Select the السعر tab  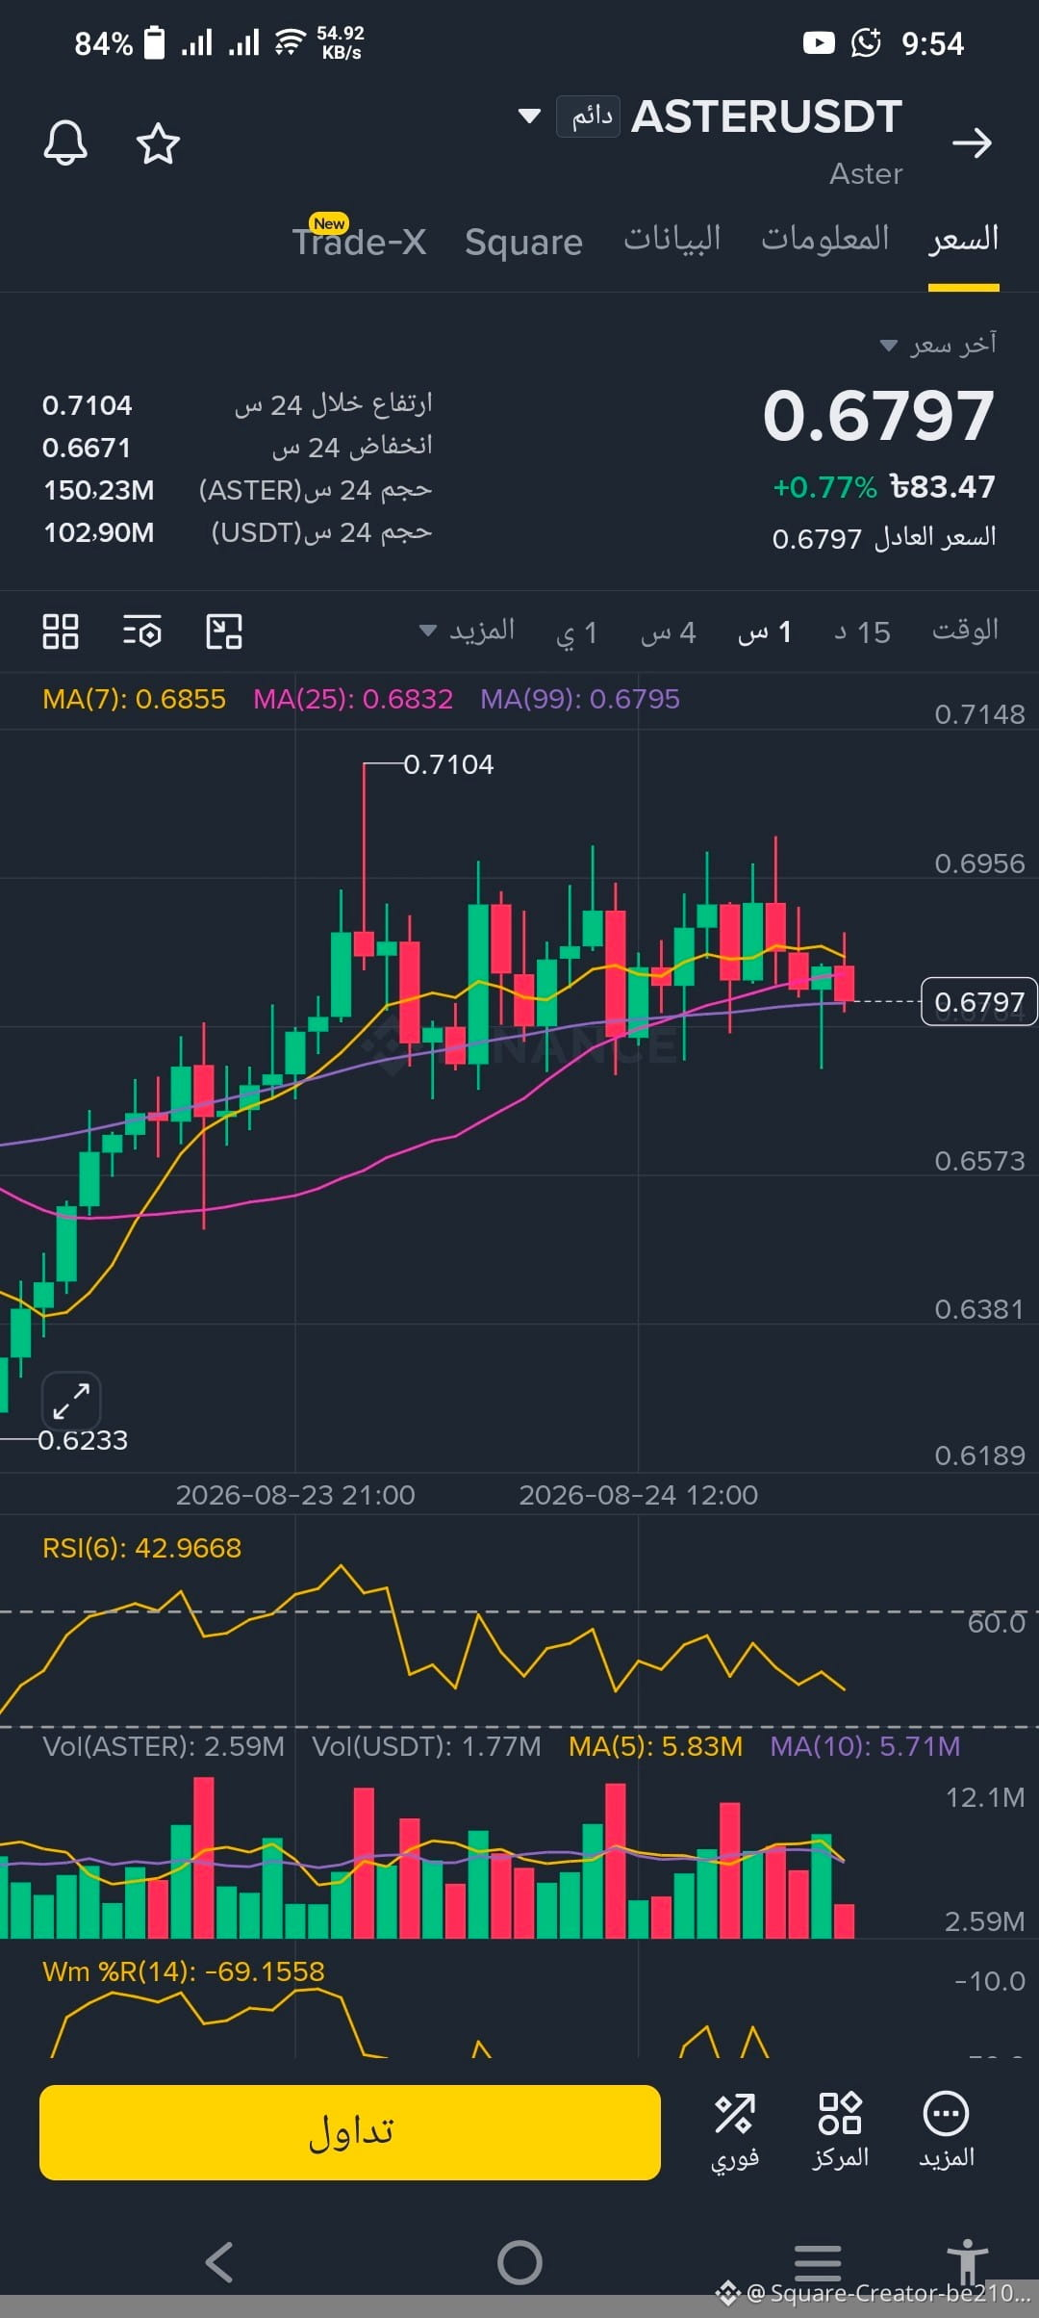click(x=963, y=239)
